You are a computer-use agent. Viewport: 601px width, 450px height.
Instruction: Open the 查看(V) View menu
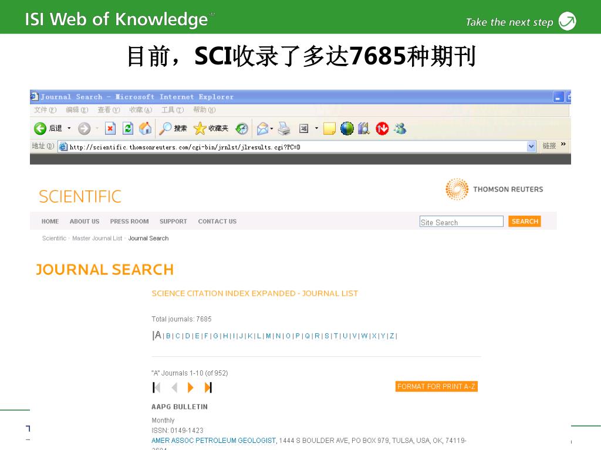click(109, 110)
